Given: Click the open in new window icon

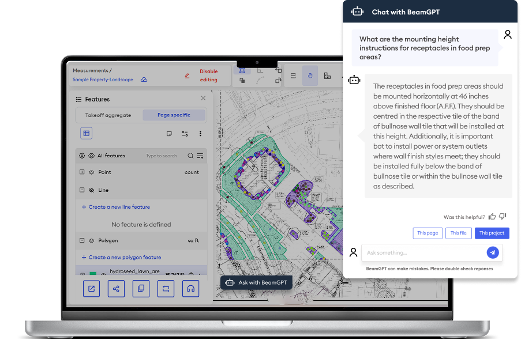Looking at the screenshot, I should point(91,288).
